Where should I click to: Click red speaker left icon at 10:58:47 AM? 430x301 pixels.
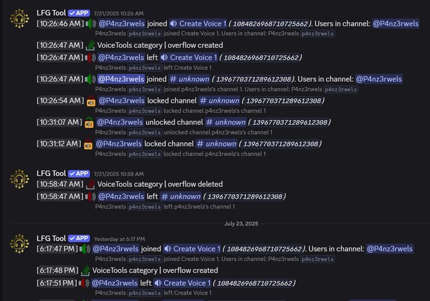[90, 196]
